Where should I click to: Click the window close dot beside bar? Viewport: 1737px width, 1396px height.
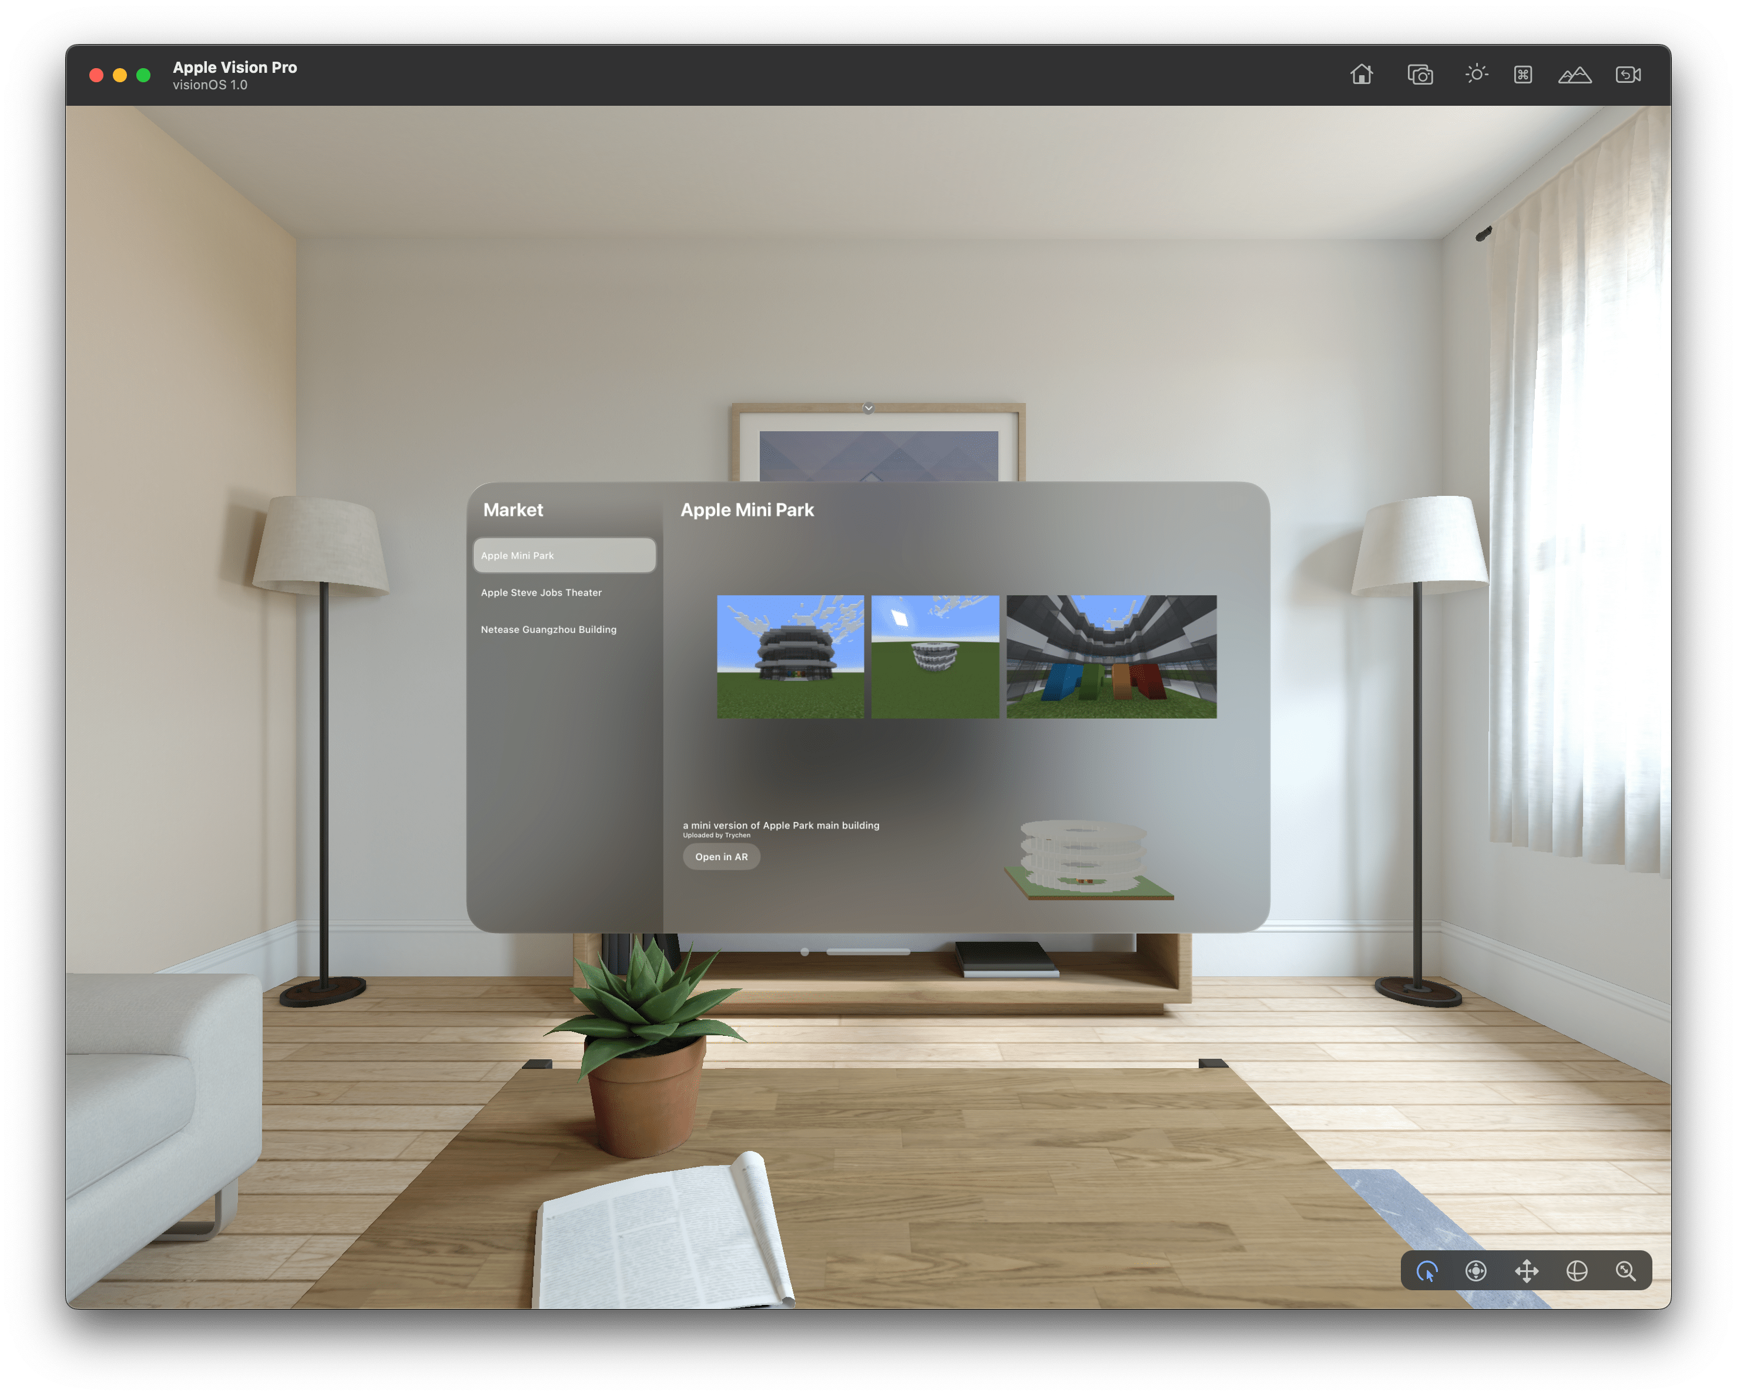[x=805, y=952]
